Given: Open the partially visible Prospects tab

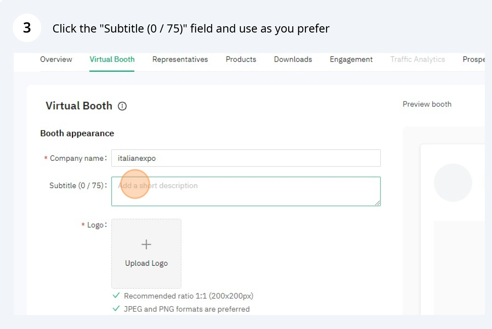Looking at the screenshot, I should point(474,60).
